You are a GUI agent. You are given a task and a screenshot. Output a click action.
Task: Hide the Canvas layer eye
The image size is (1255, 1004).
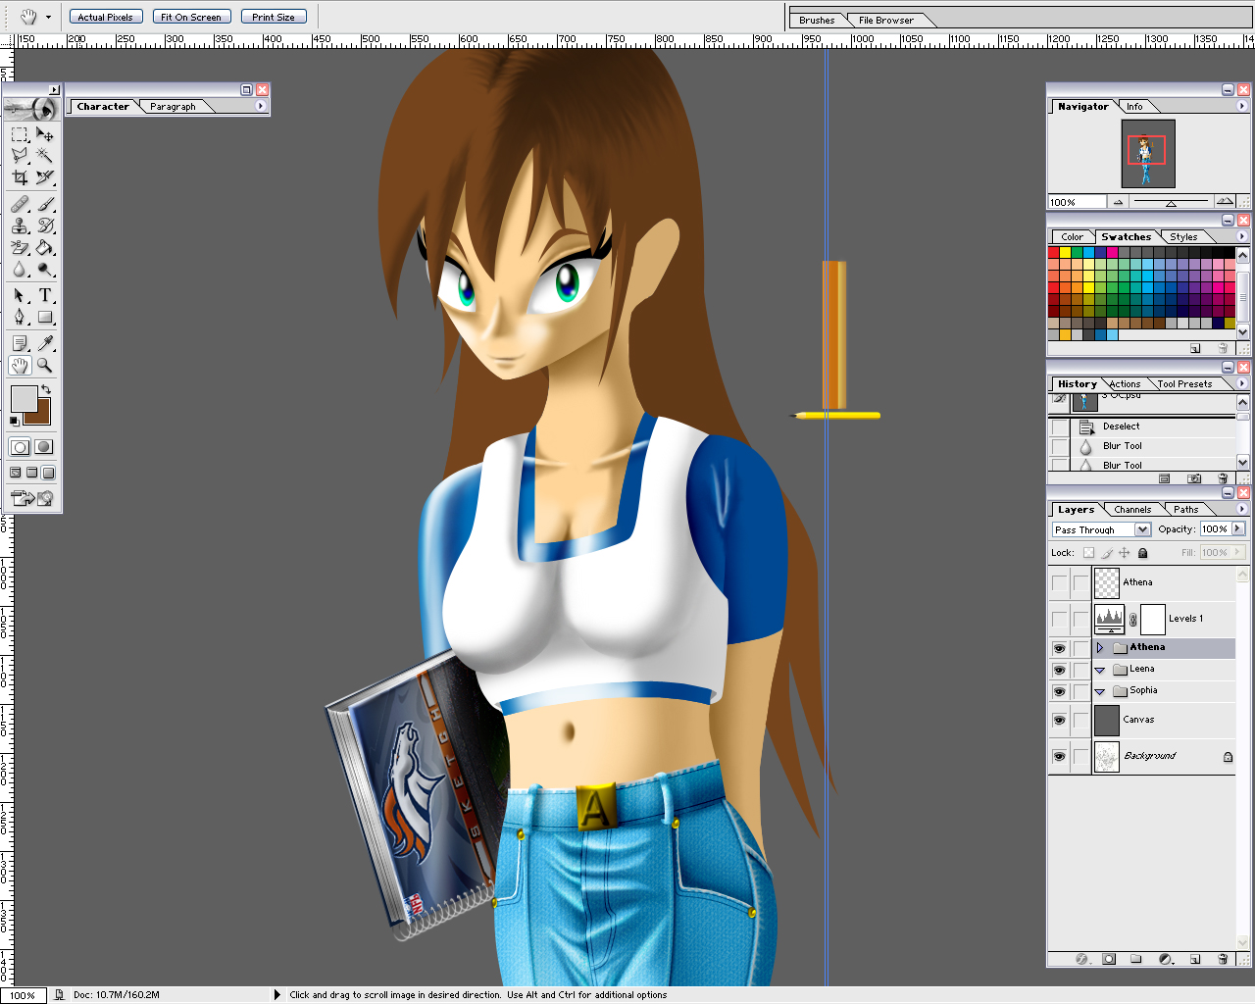pos(1059,721)
